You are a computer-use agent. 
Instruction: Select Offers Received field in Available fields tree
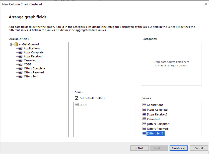pos(34,72)
